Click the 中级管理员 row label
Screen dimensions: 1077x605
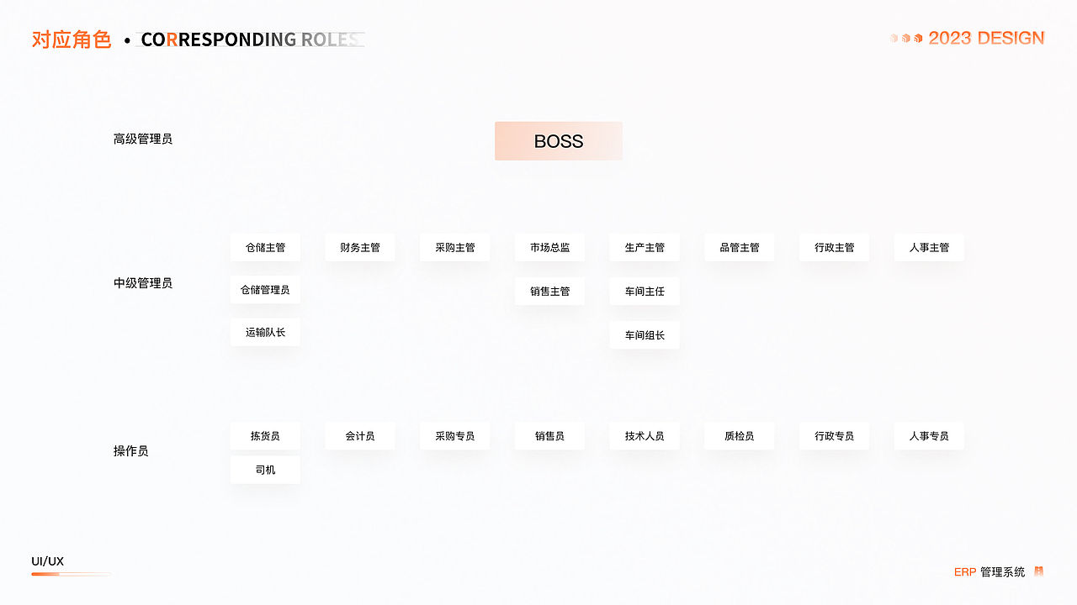(x=143, y=283)
